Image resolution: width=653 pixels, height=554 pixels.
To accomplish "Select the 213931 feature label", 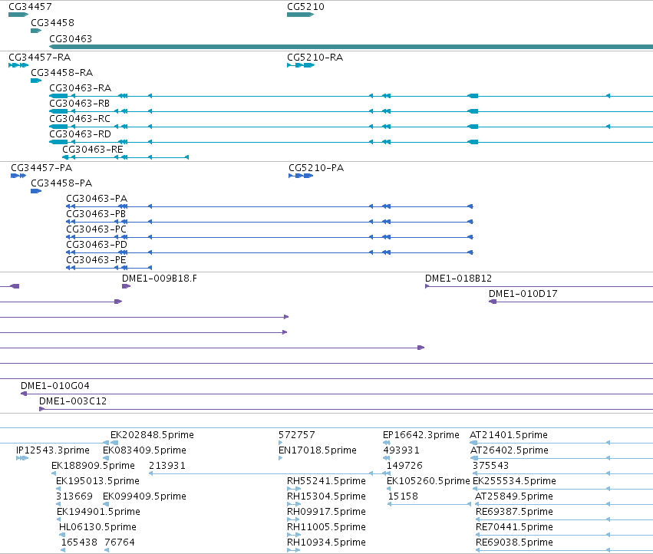I will pyautogui.click(x=167, y=466).
